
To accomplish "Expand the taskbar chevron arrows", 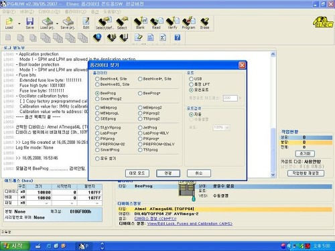I will pyautogui.click(x=102, y=246).
